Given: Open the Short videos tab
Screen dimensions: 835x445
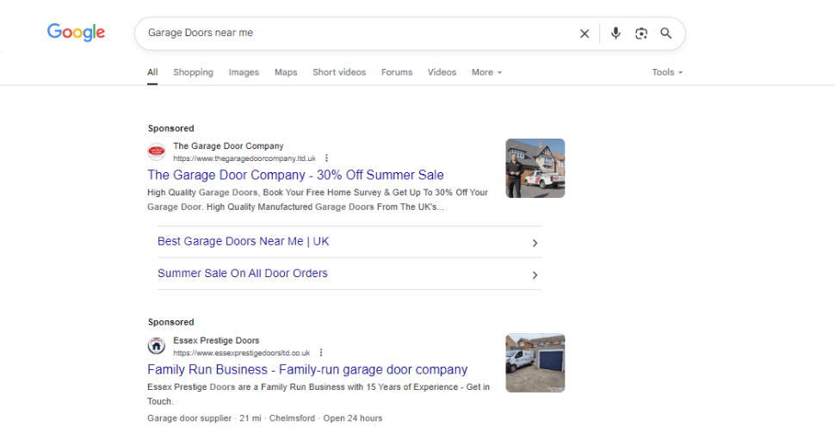Looking at the screenshot, I should pyautogui.click(x=339, y=72).
